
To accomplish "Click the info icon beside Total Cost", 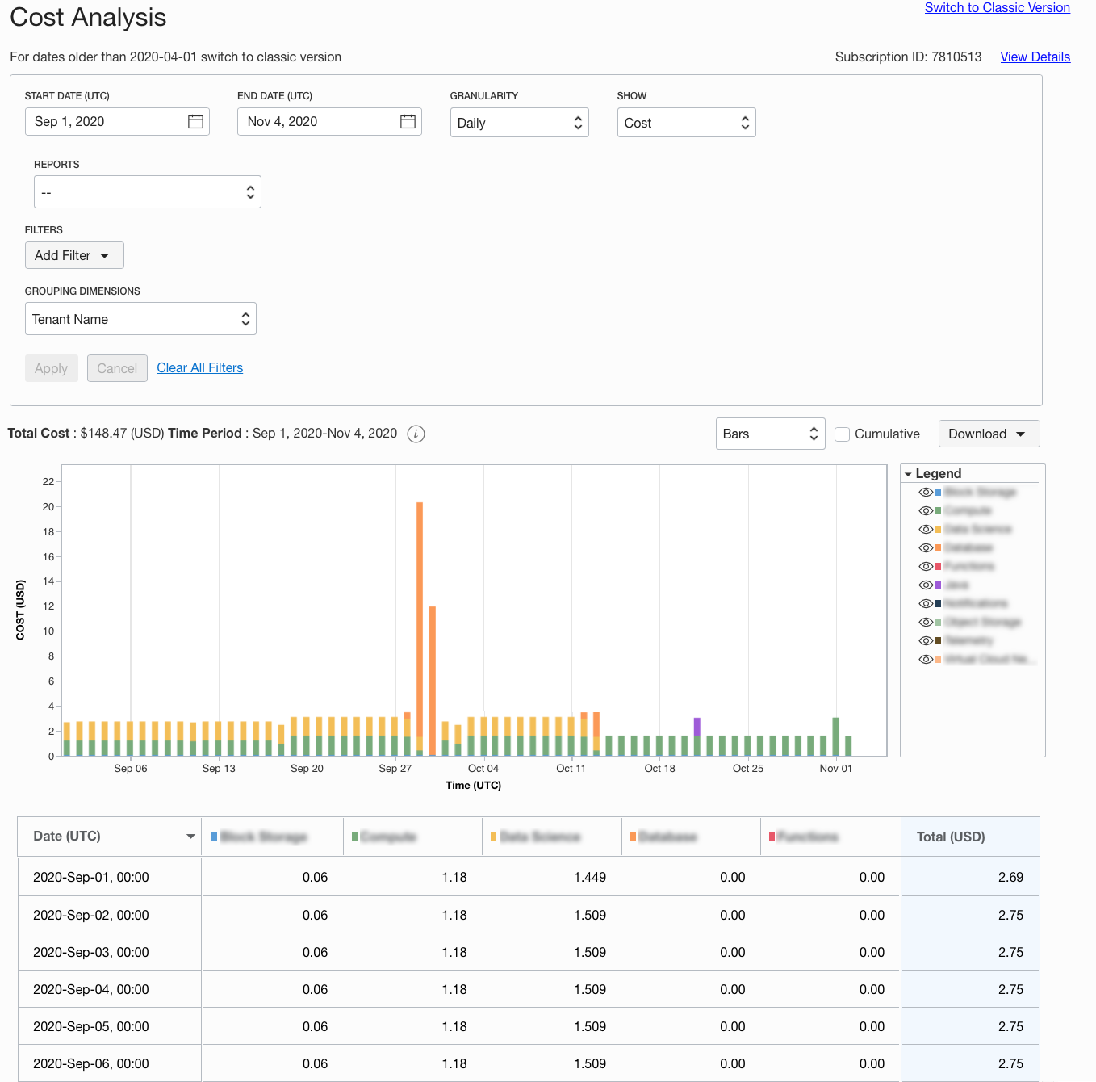I will 416,434.
